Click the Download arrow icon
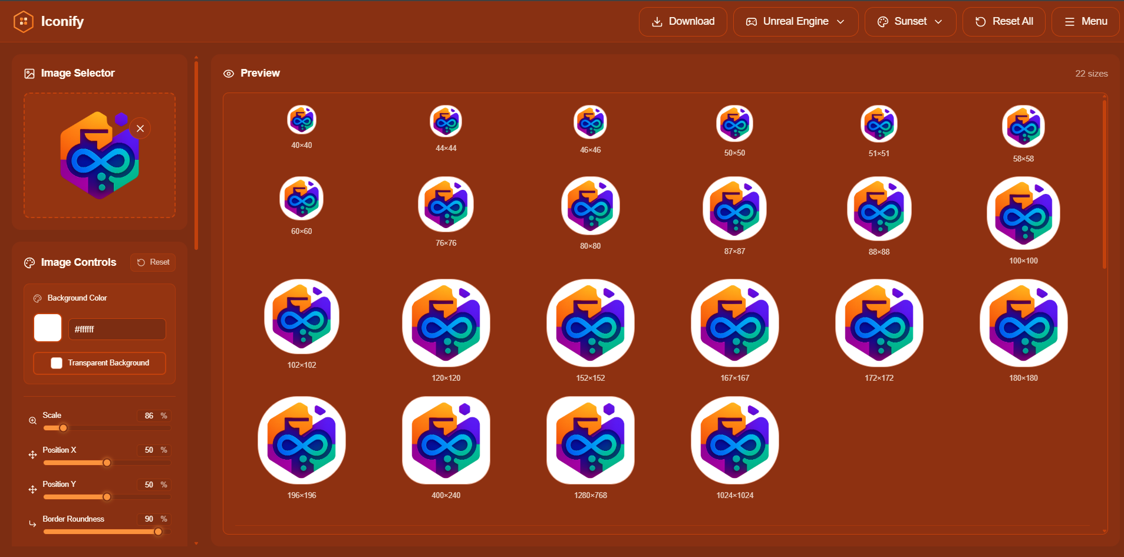The height and width of the screenshot is (557, 1124). (656, 21)
